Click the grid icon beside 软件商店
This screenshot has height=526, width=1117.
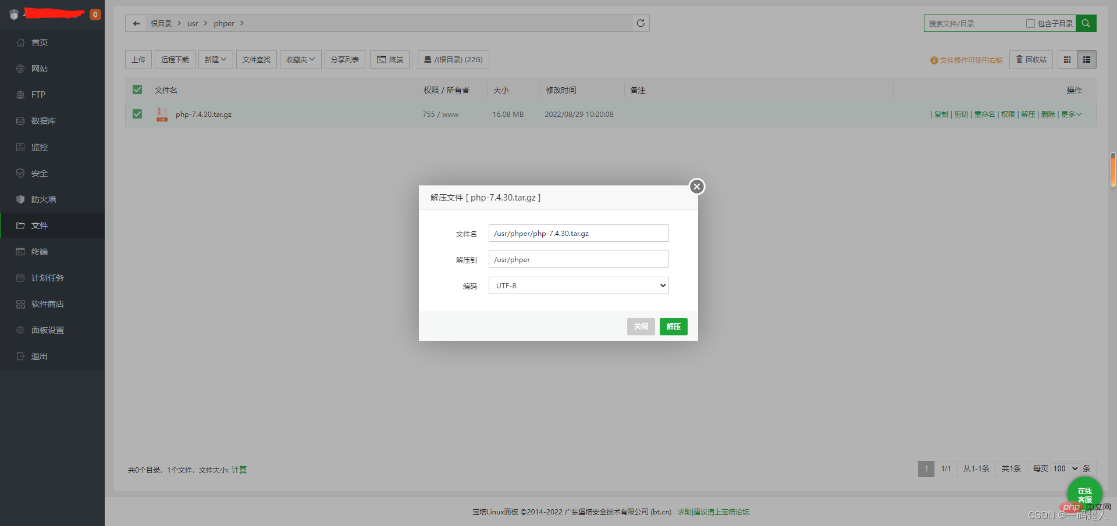coord(20,304)
